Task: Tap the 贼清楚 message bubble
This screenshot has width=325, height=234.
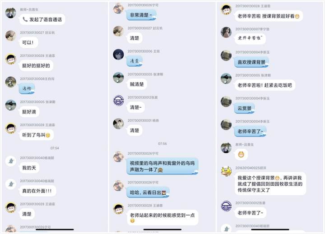Action: (137, 84)
